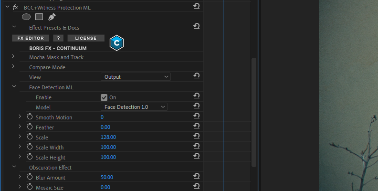
Task: Click the Feather value 0.00
Action: click(x=105, y=127)
